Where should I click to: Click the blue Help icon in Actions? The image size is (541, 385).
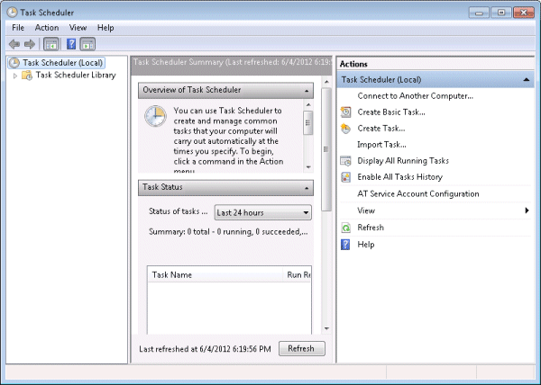[x=345, y=245]
